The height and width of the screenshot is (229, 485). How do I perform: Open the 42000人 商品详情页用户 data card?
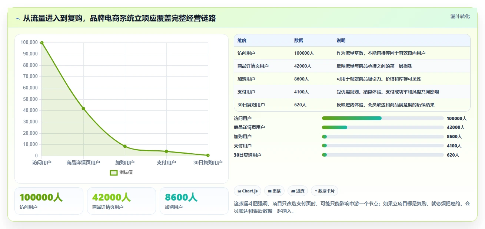pos(122,201)
